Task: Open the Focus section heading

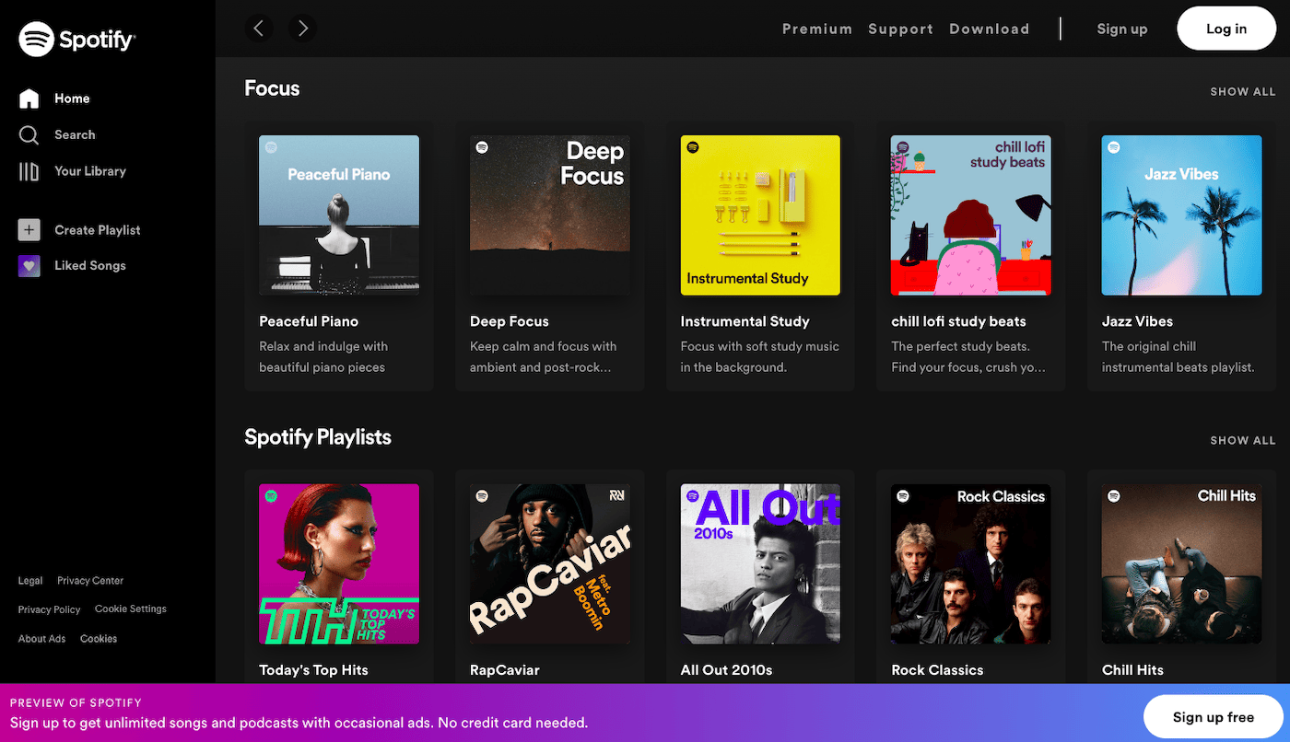Action: click(272, 88)
